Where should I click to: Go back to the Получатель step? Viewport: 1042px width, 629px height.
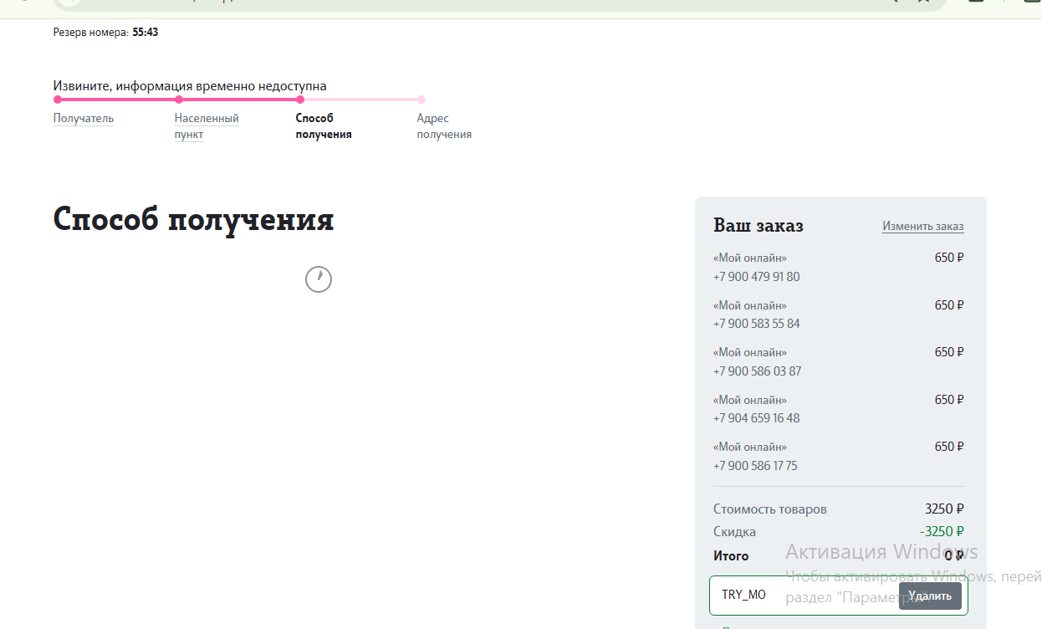(84, 118)
